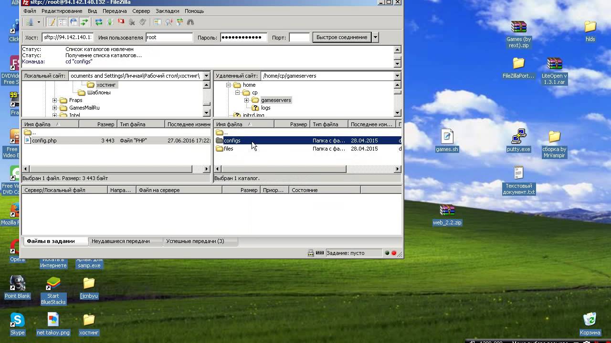Expand the GamesMailRu folder in local tree

click(x=54, y=108)
